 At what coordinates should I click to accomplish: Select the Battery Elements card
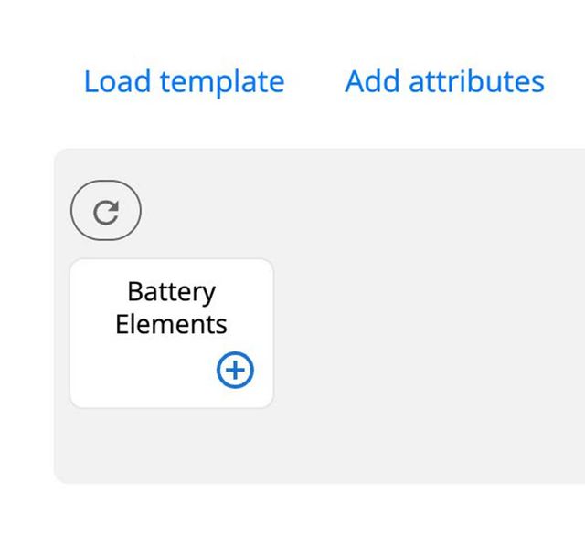pyautogui.click(x=171, y=333)
